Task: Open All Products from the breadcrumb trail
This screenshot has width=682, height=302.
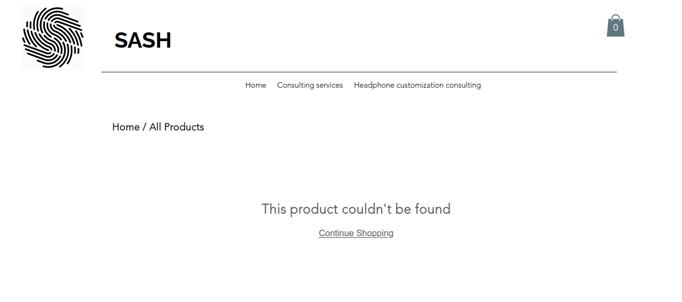Action: pyautogui.click(x=176, y=127)
